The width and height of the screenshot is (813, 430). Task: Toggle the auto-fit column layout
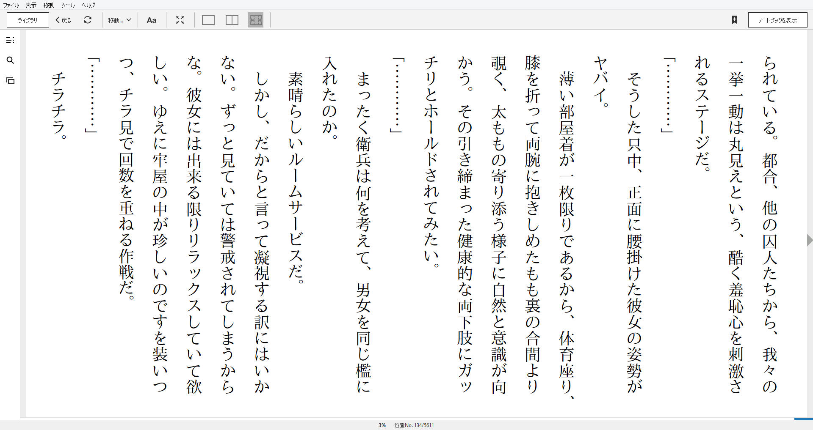point(256,20)
